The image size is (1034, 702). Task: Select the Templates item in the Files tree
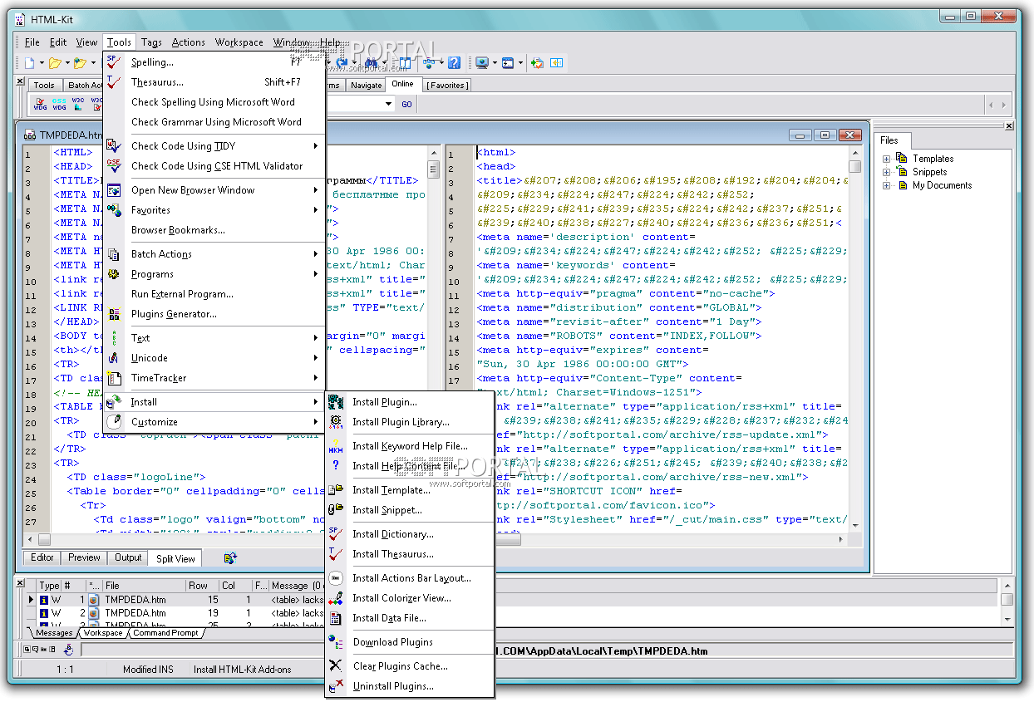tap(933, 159)
